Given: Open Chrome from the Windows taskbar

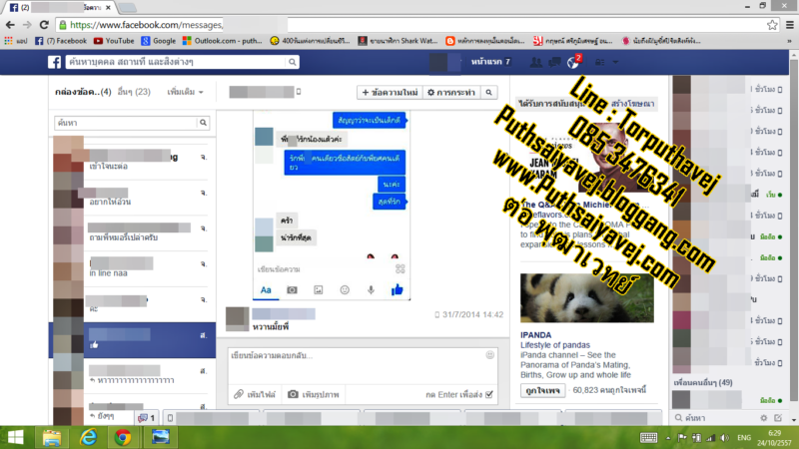Looking at the screenshot, I should (123, 437).
